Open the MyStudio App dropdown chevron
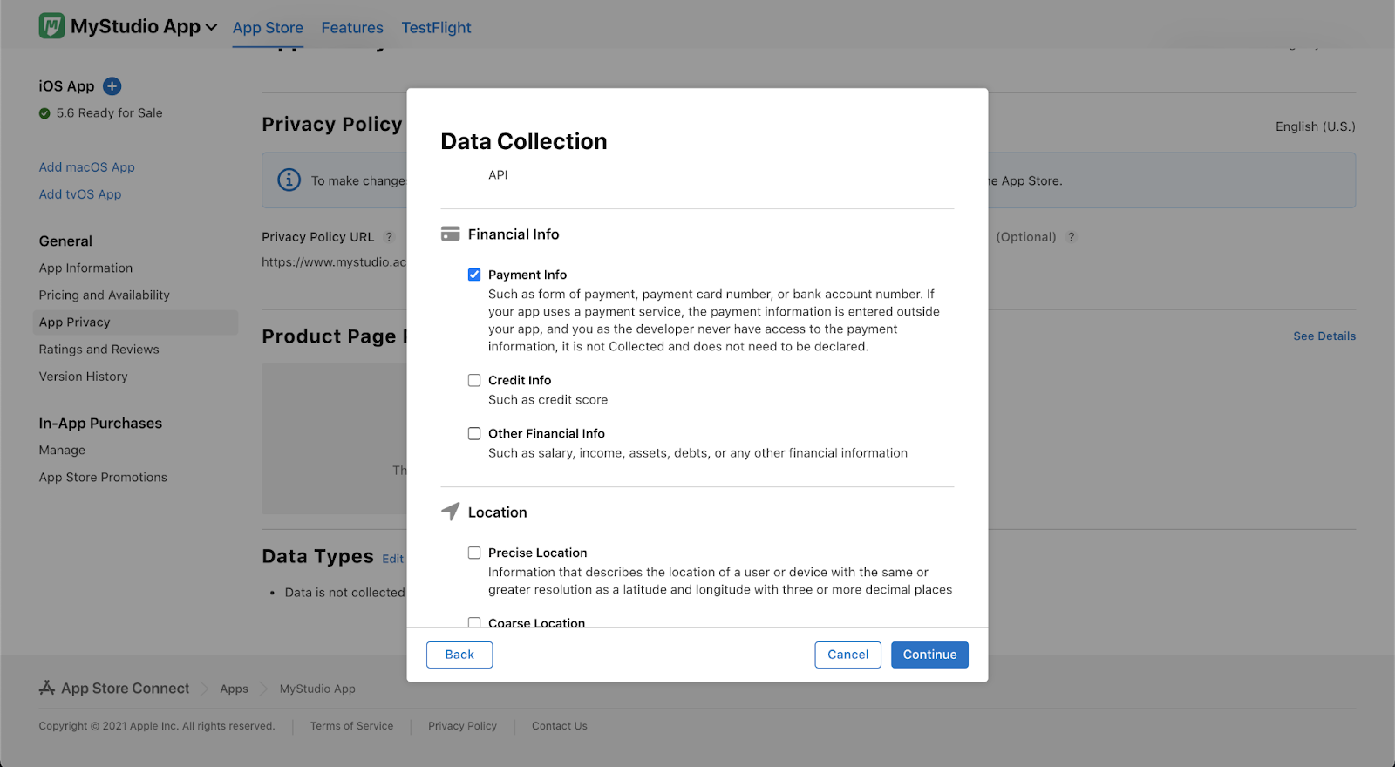Image resolution: width=1395 pixels, height=767 pixels. (211, 28)
